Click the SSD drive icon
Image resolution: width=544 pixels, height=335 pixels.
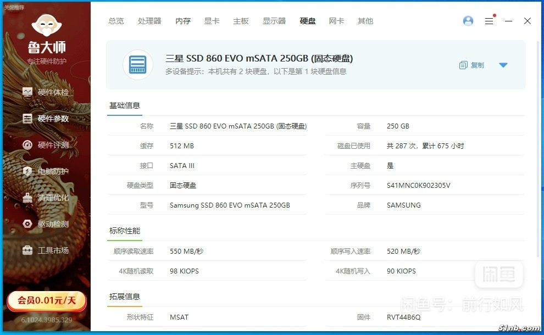click(x=137, y=65)
